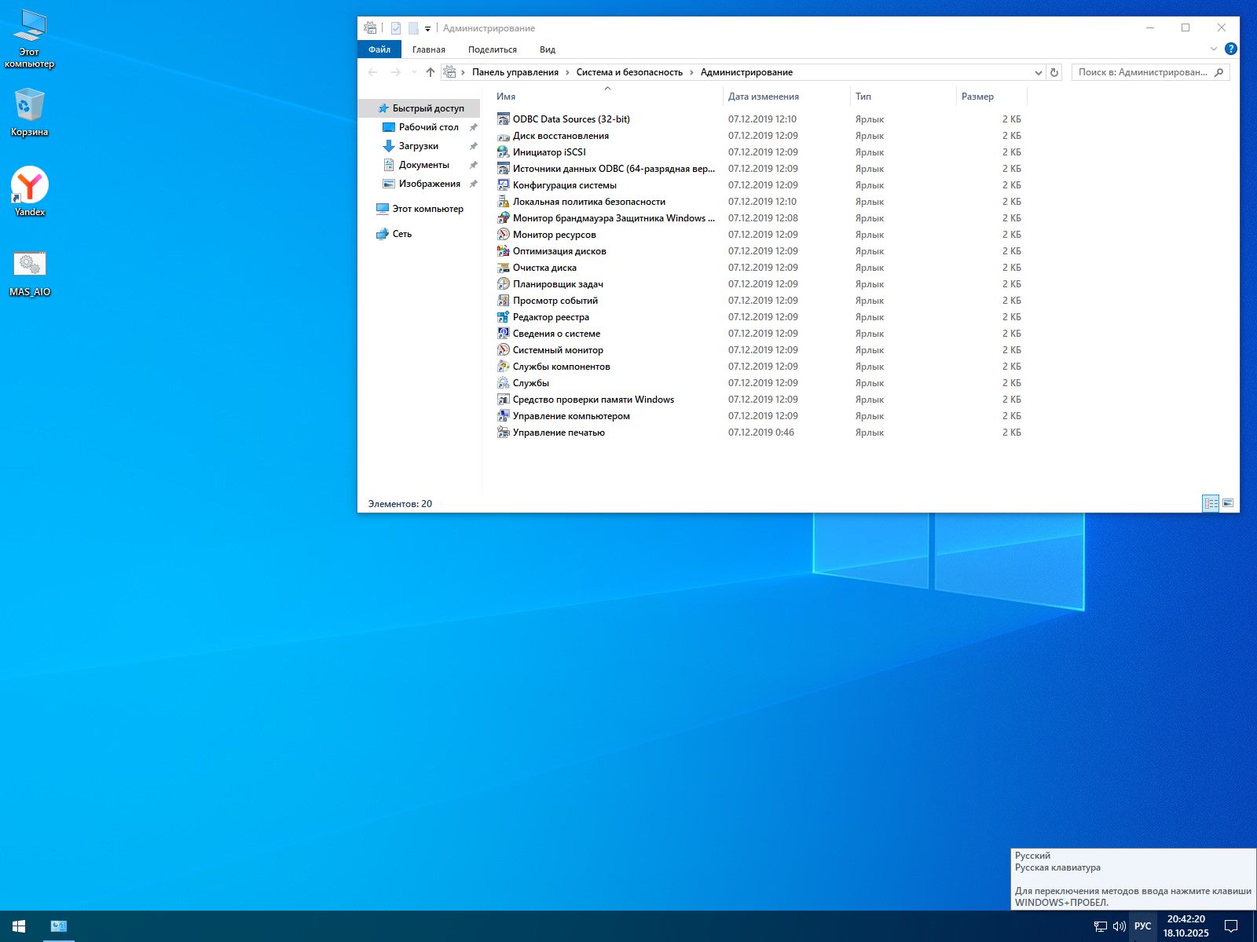
Task: Click the Службы gear icon
Action: tap(503, 383)
